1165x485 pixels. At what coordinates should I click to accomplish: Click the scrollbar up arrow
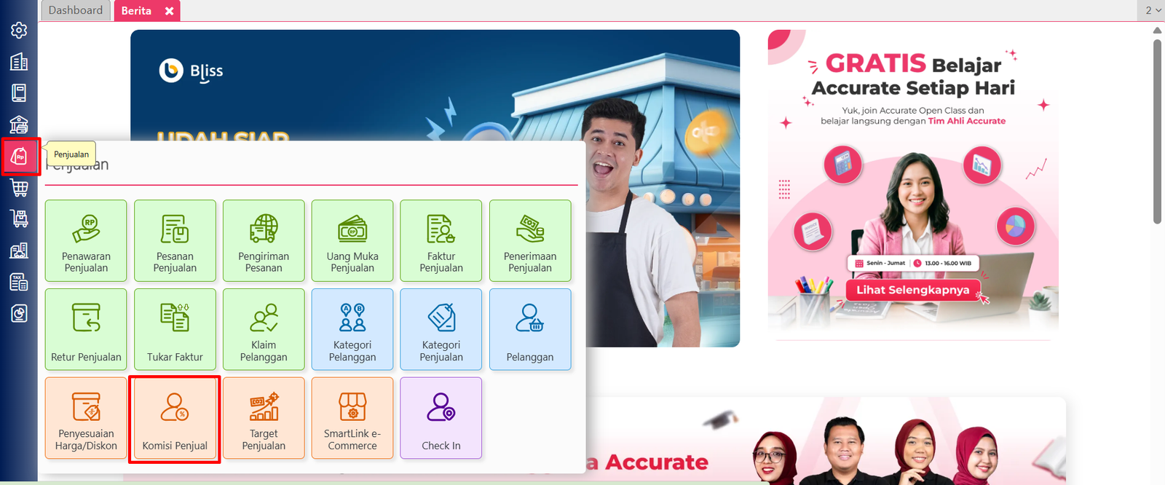point(1157,31)
